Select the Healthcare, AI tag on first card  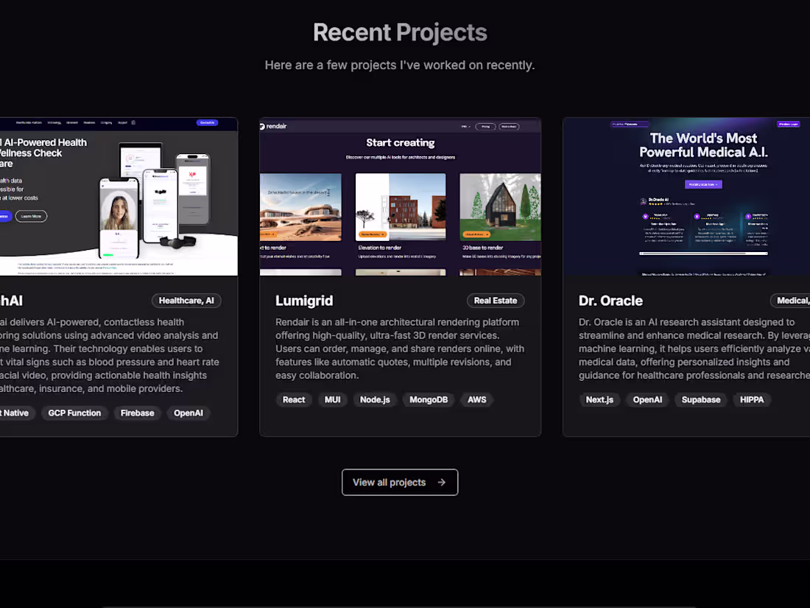(x=186, y=301)
